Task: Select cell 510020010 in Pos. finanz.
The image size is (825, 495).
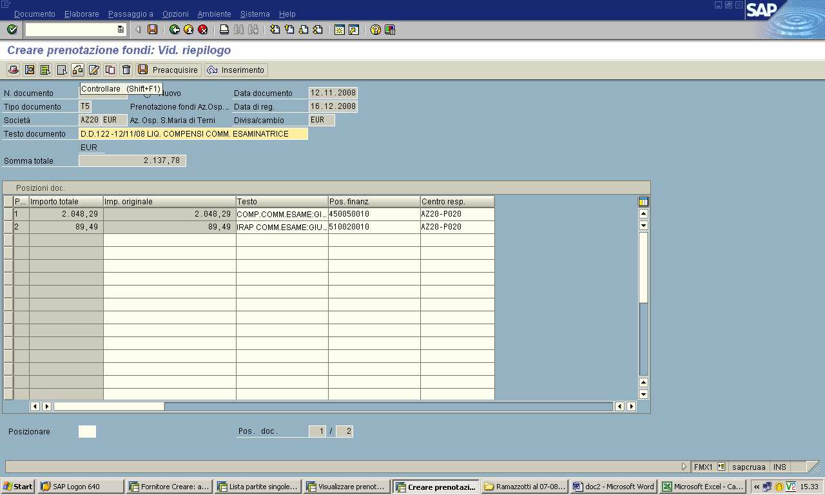Action: tap(374, 227)
